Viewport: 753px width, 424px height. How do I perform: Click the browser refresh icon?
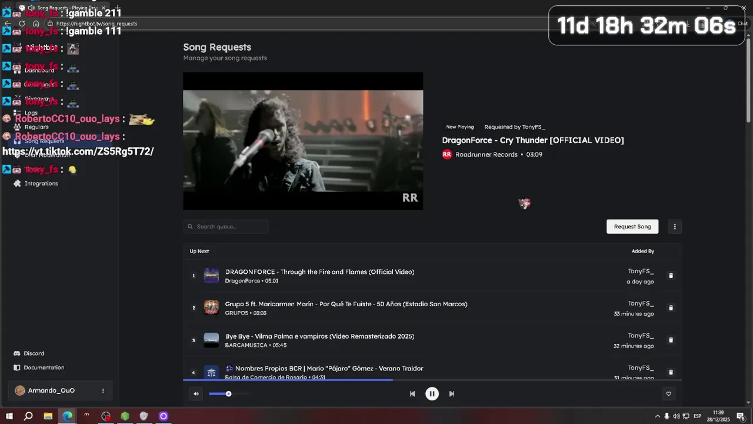22,24
